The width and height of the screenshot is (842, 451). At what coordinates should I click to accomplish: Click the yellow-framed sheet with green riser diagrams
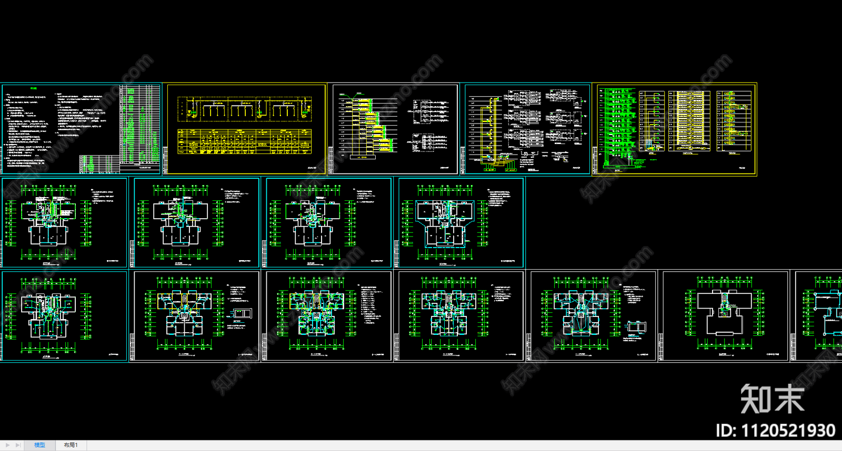point(676,129)
